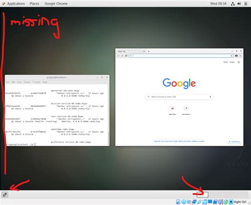Click the mission-service-db line in terminal

(69, 104)
